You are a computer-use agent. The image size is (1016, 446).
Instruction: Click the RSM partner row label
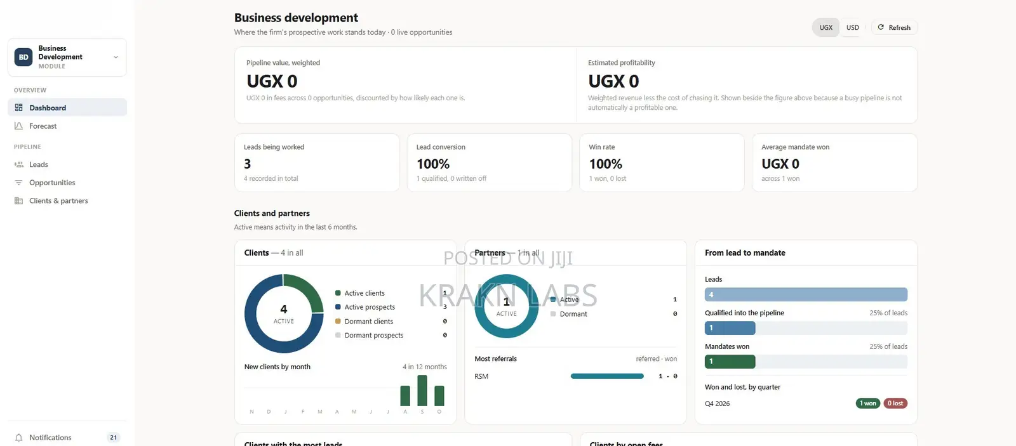[x=481, y=376]
